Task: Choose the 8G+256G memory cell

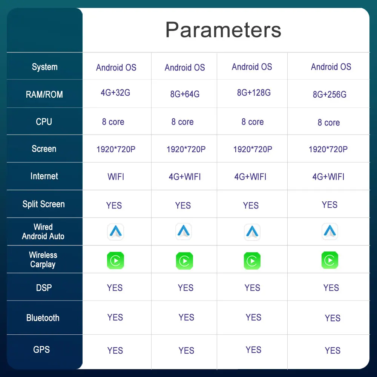Action: coord(329,95)
